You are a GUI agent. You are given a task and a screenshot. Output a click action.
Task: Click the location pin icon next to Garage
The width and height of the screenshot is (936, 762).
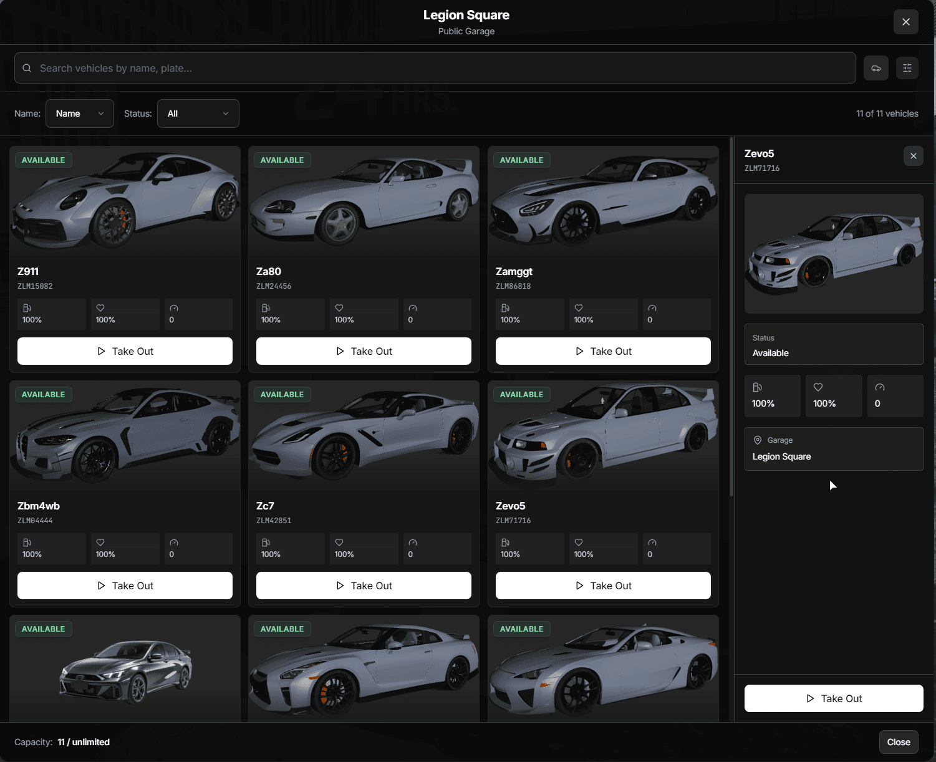pyautogui.click(x=758, y=440)
